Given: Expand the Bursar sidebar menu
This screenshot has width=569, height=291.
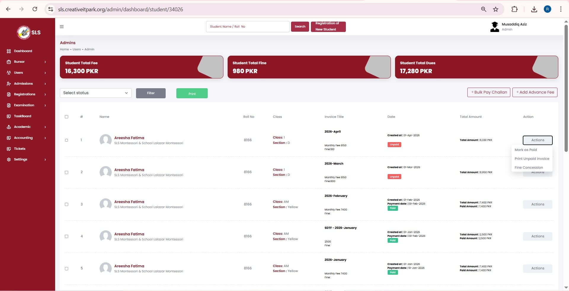Looking at the screenshot, I should (27, 62).
